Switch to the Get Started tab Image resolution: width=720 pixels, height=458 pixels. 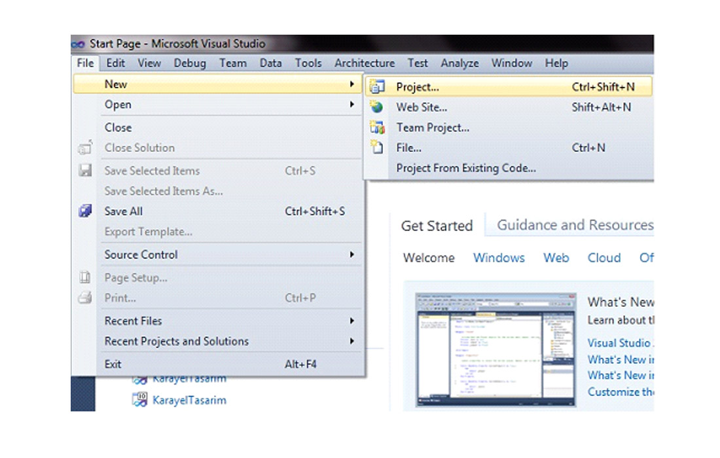click(x=437, y=225)
